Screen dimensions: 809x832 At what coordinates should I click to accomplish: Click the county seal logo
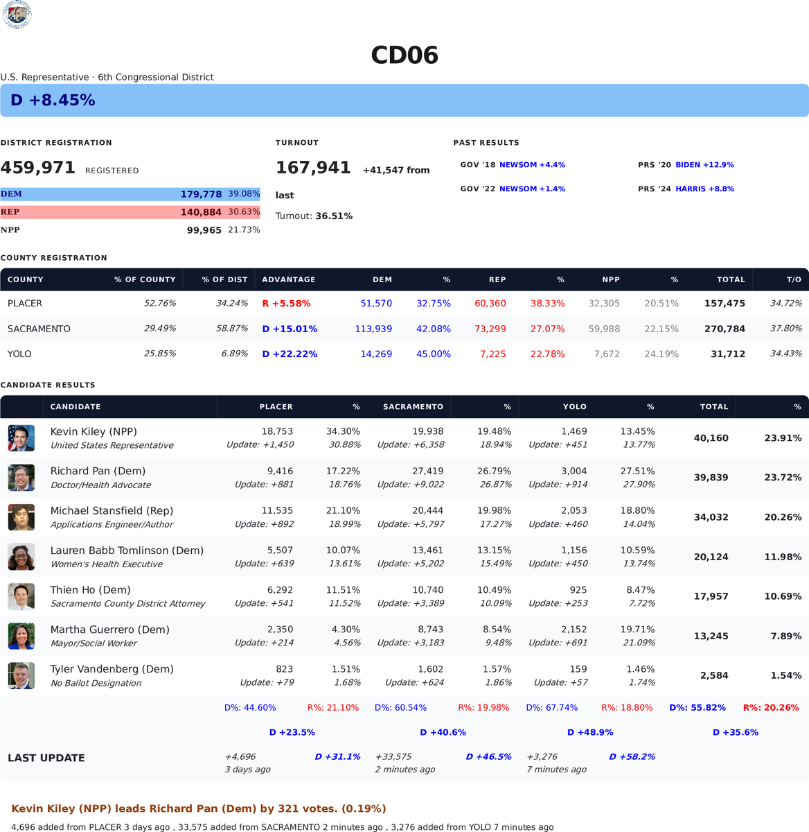point(17,15)
